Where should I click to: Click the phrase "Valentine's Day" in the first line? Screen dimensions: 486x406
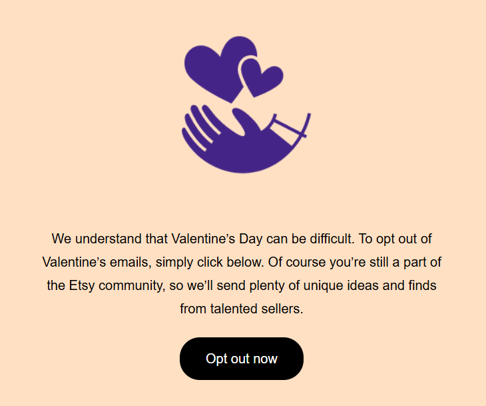[217, 239]
